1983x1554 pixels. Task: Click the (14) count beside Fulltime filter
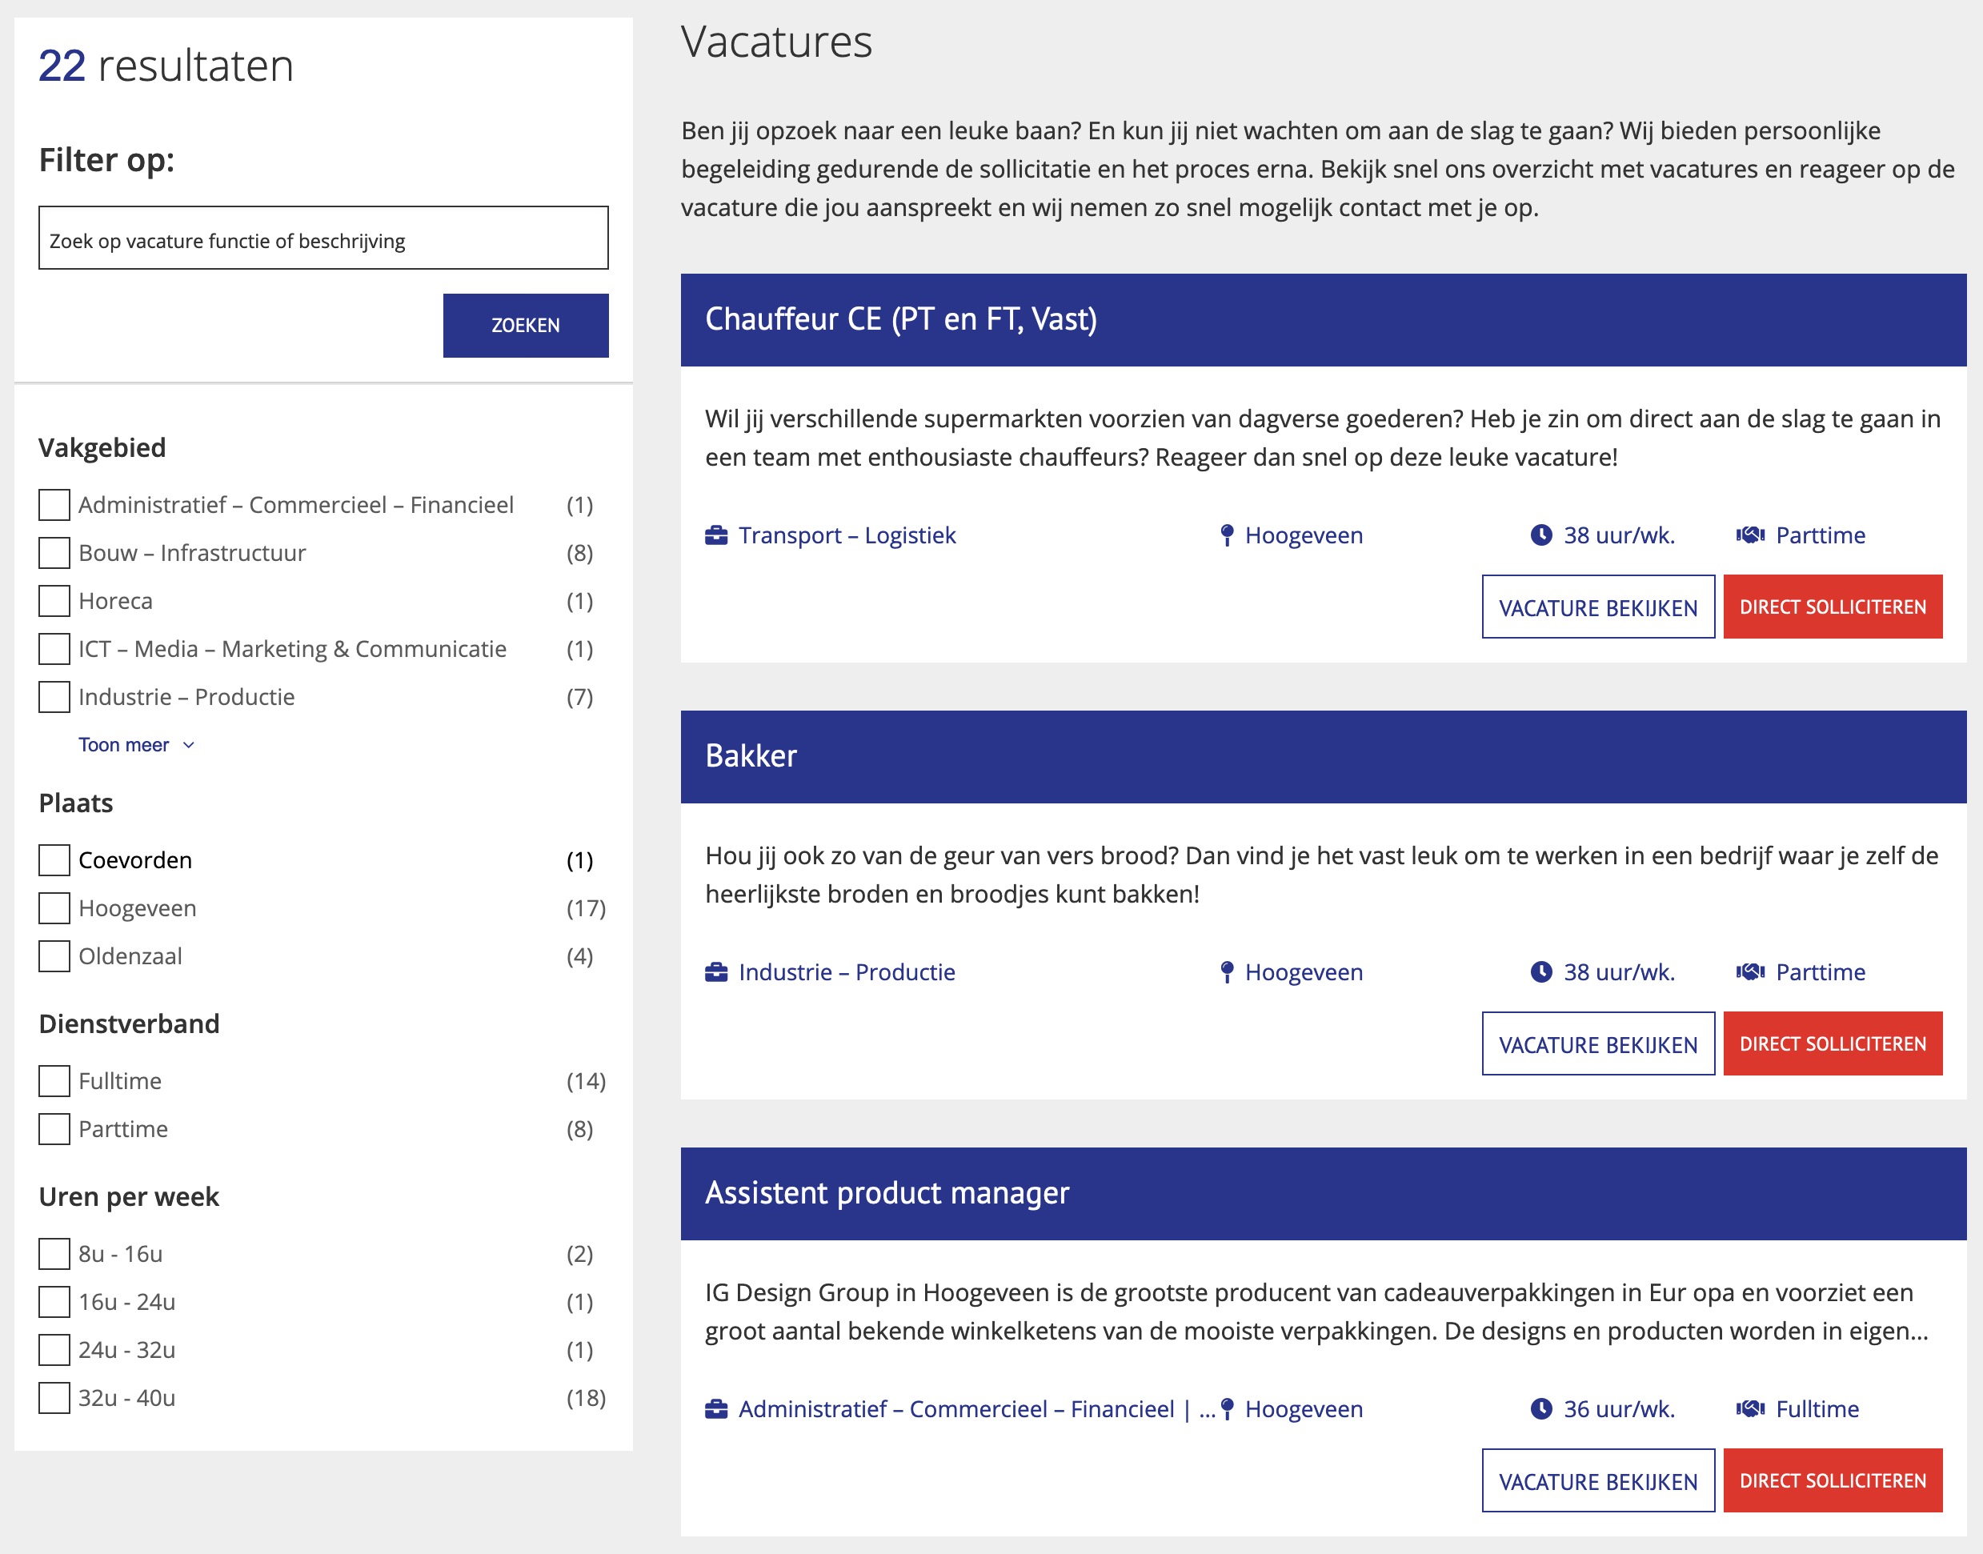586,1081
